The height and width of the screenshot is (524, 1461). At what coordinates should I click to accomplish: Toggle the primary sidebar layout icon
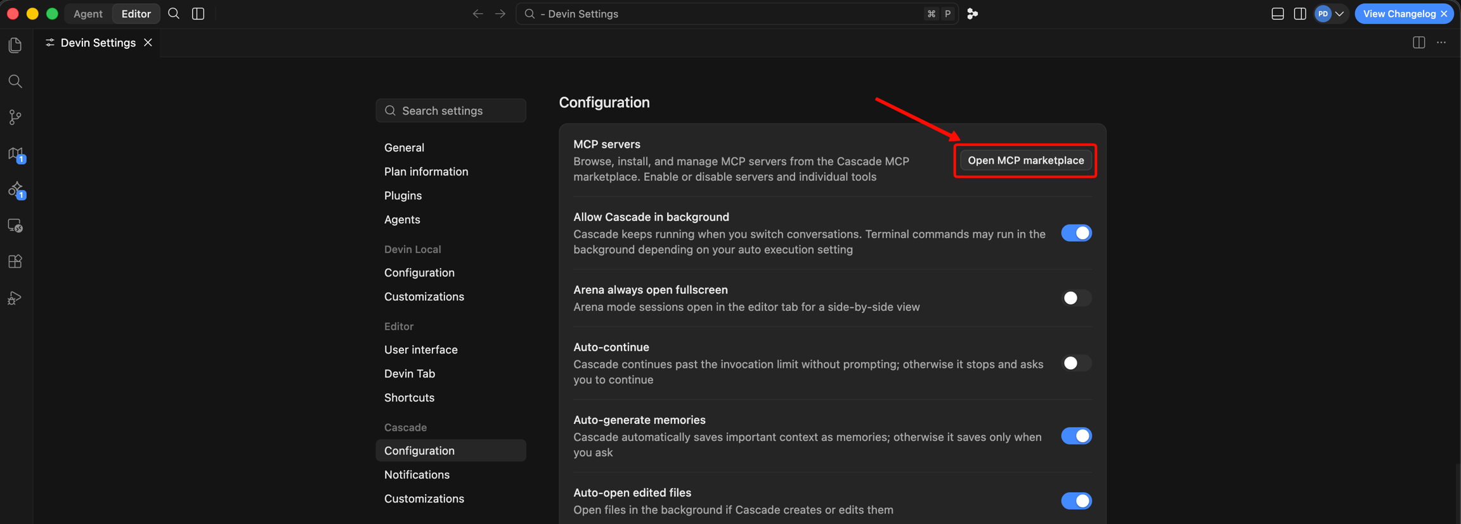(198, 13)
